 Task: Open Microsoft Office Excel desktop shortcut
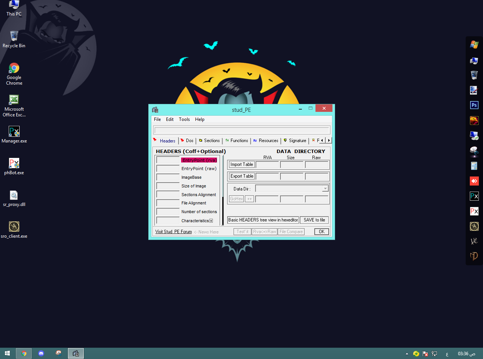click(14, 106)
